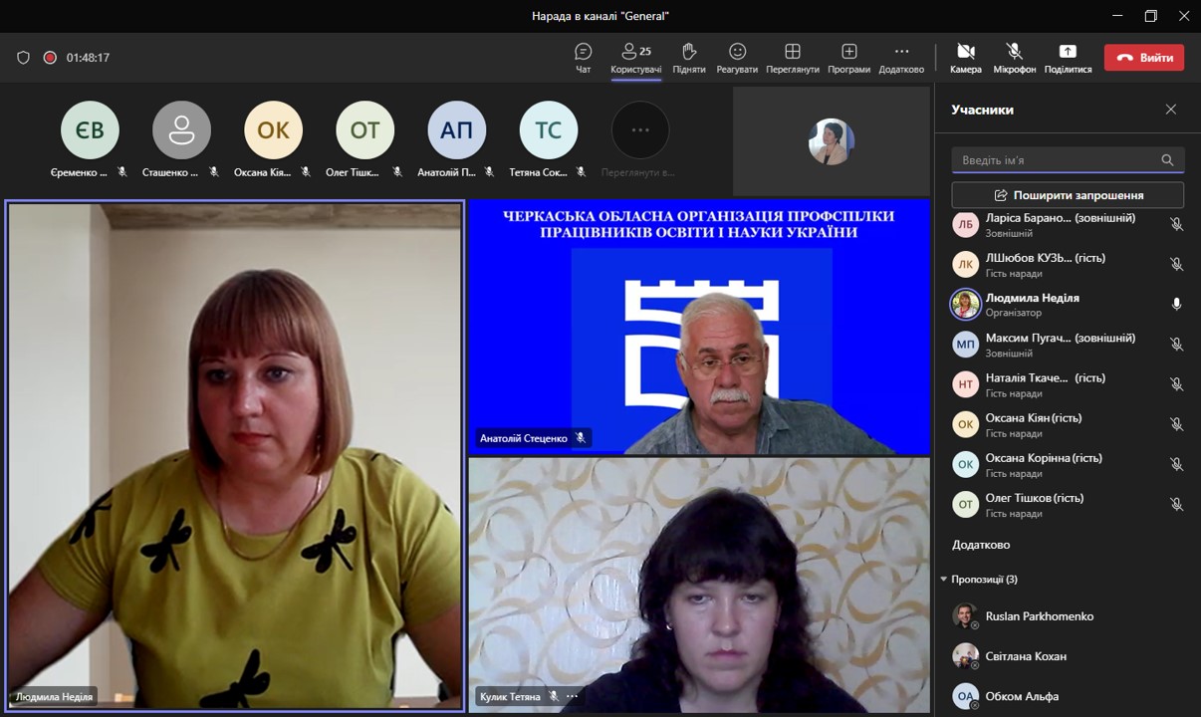
Task: Open options ellipsis on Кулик Тетяна tile
Action: 572,697
